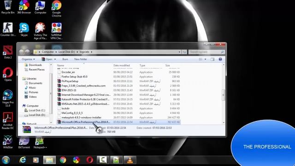Select the Microsoft.Office.Professional.Plus.2016 archive row
295x166 pixels.
pos(118,122)
